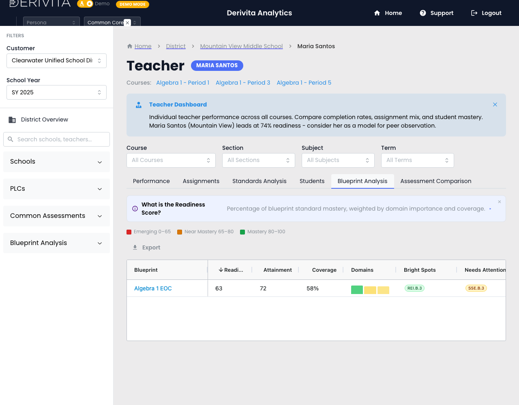This screenshot has width=519, height=405.
Task: Switch to the Assessment Comparison tab
Action: point(436,181)
